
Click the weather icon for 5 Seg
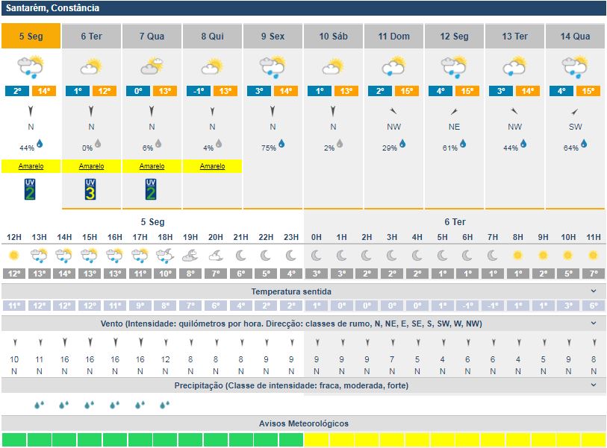[x=31, y=68]
